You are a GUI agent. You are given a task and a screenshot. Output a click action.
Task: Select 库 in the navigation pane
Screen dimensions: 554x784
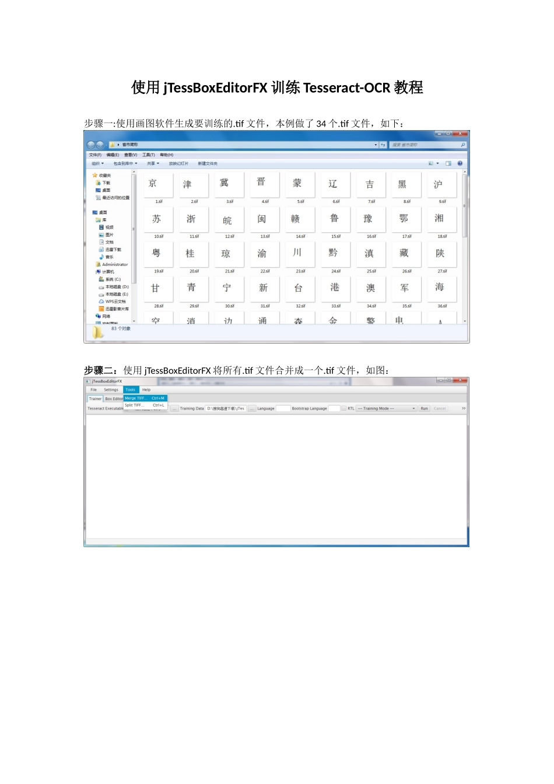click(101, 220)
